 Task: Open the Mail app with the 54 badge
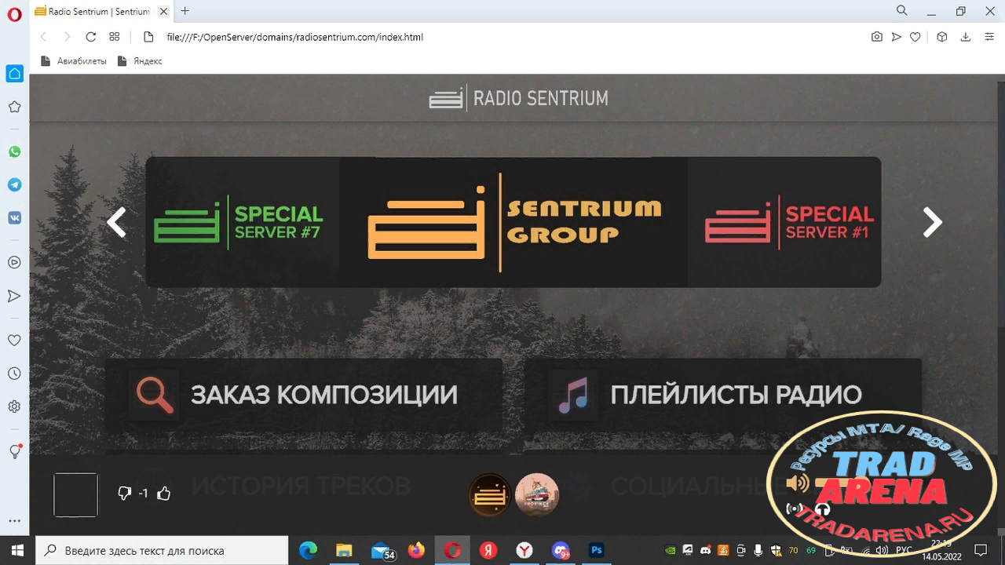[x=382, y=551]
